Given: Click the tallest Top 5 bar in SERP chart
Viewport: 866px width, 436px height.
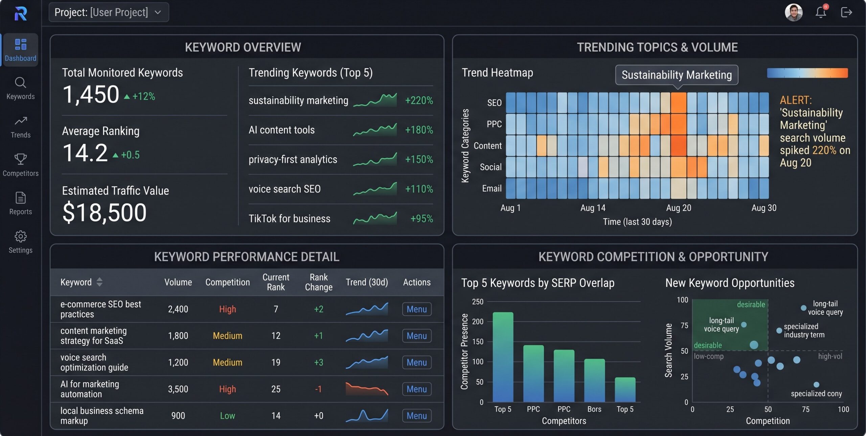Looking at the screenshot, I should click(503, 357).
